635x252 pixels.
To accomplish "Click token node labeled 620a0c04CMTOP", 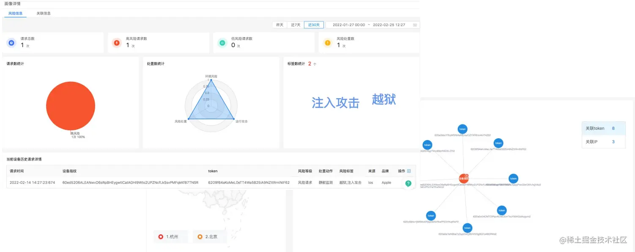I will [x=501, y=210].
